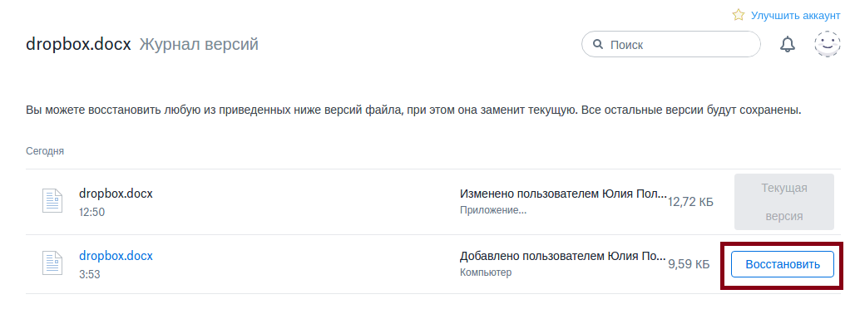
Task: Click the Приложение... source label
Action: click(493, 210)
